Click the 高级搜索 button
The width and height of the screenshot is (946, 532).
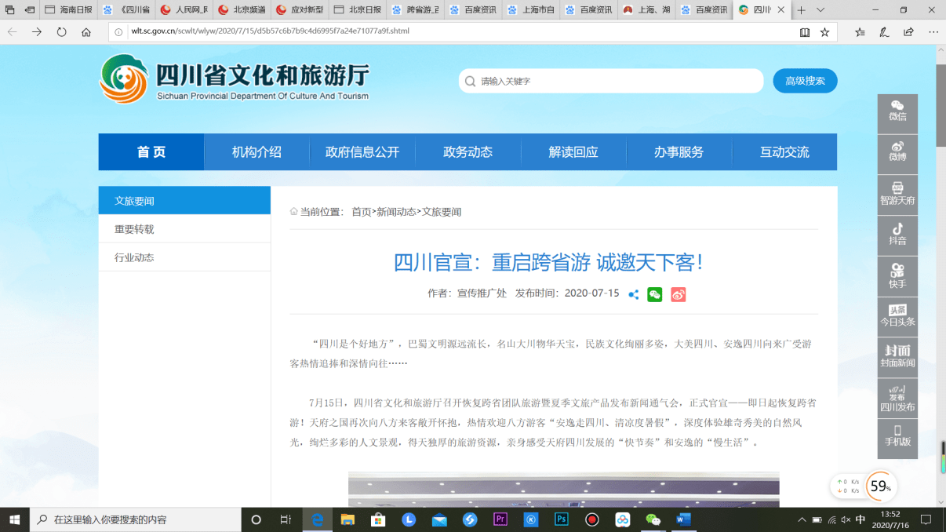coord(805,81)
